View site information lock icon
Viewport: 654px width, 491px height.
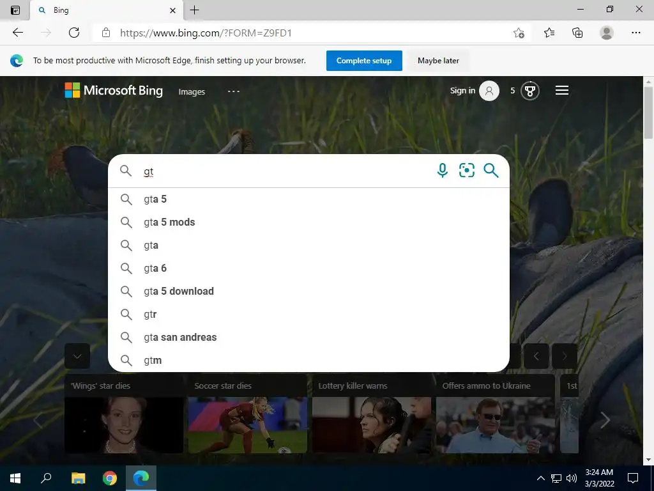106,33
